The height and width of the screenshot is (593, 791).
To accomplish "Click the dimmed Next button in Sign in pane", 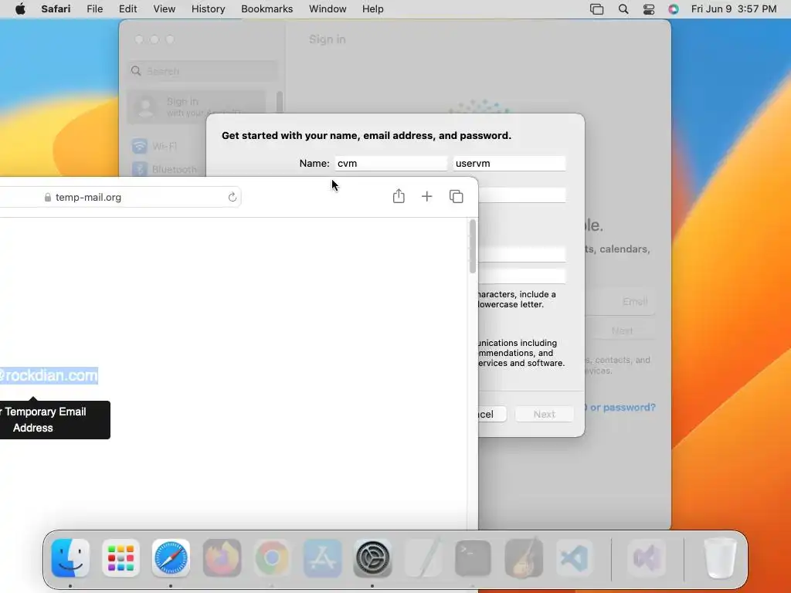I will (x=622, y=330).
